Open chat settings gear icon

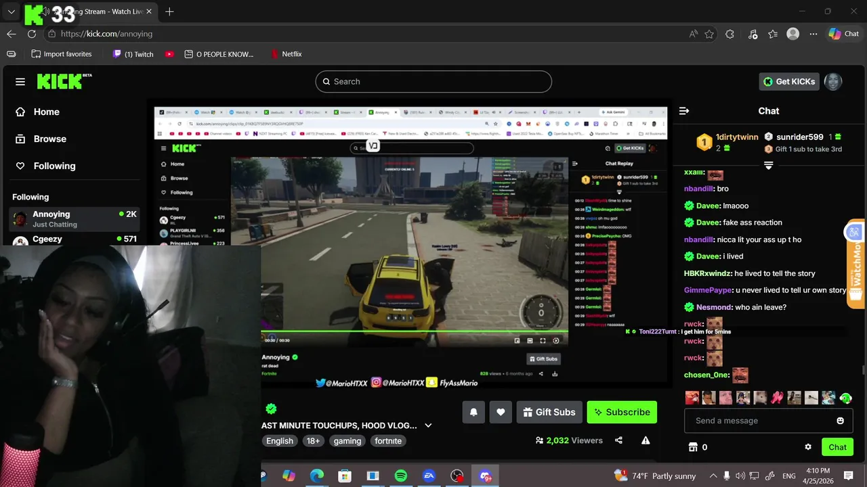808,447
